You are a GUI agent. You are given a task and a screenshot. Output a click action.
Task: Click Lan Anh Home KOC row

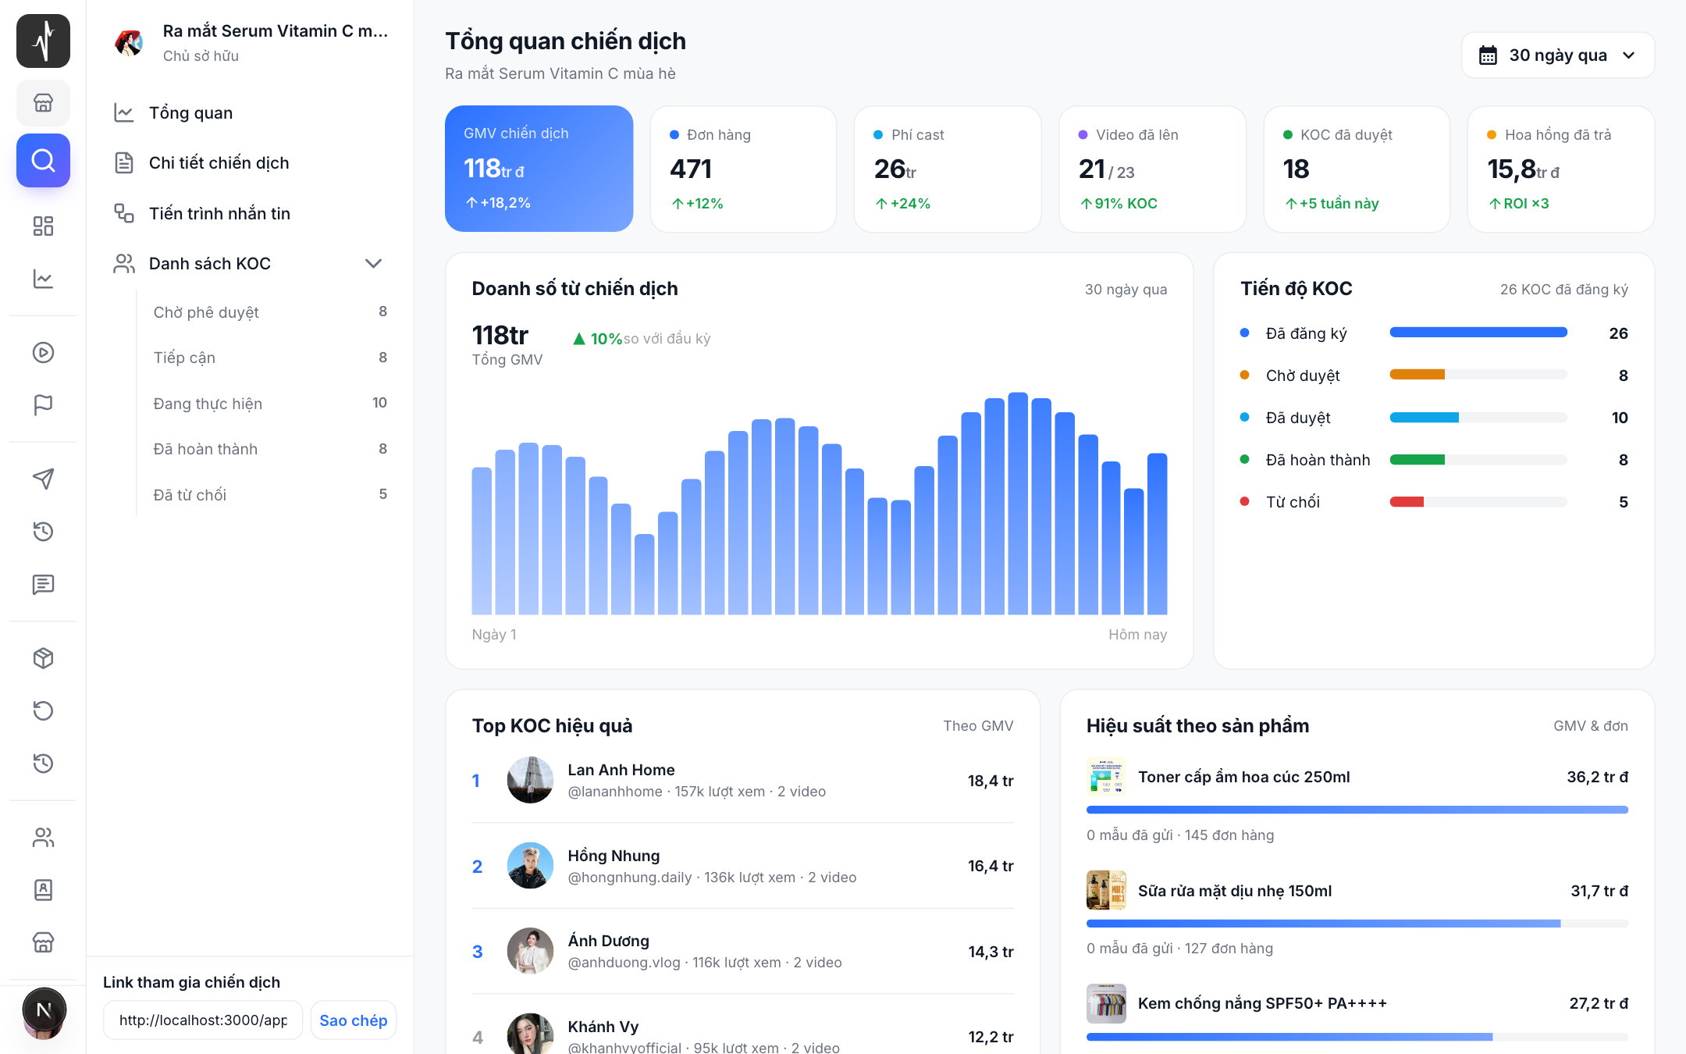(742, 780)
